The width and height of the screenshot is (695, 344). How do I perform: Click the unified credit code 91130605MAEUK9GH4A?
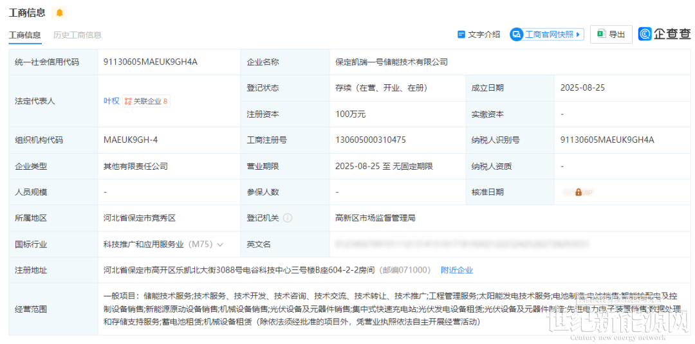[x=150, y=62]
